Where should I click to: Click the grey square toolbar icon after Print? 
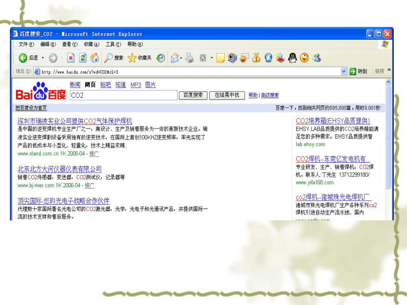tap(203, 58)
